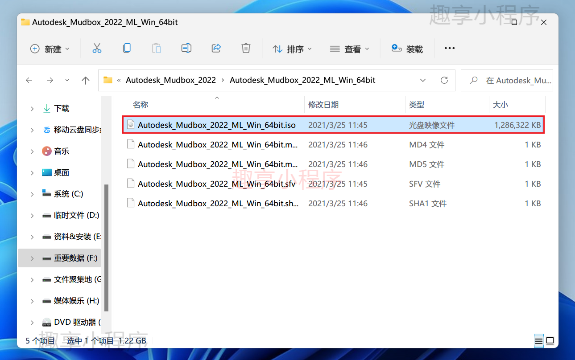Sort by the Date modified column
Viewport: 575px width, 360px height.
coord(323,105)
